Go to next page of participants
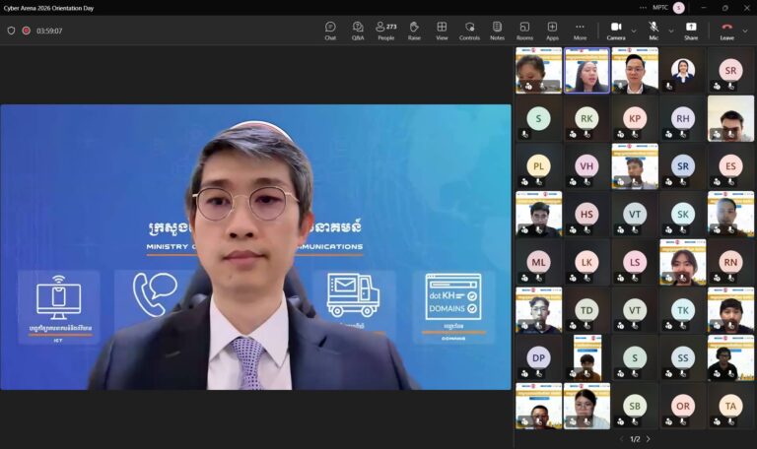 coord(648,439)
